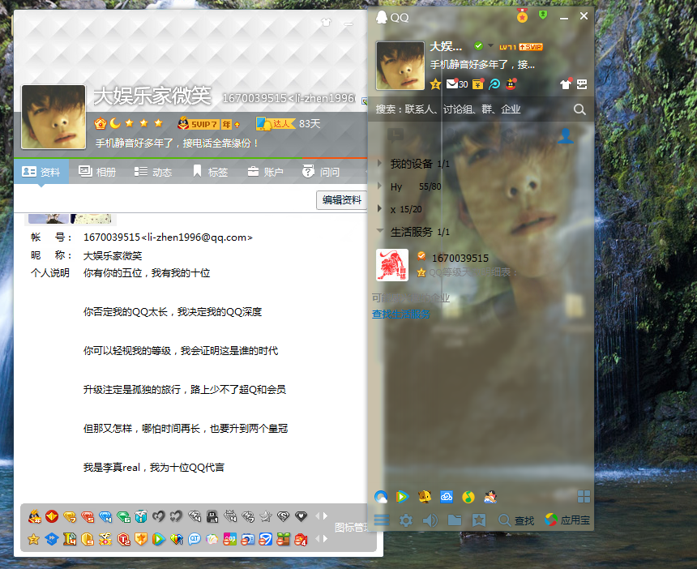Open the Weiyun cloud storage icon
Image resolution: width=697 pixels, height=569 pixels.
tap(447, 497)
